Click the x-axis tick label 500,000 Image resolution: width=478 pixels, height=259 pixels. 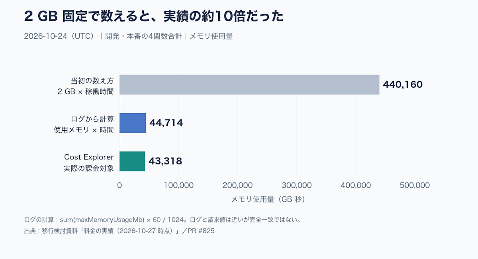point(415,185)
